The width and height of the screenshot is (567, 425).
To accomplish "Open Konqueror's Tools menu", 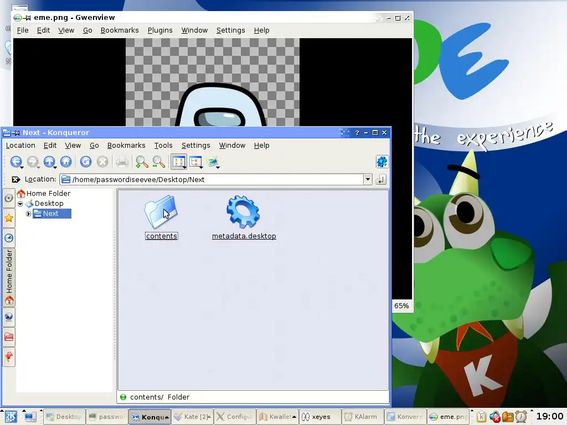I will 163,146.
